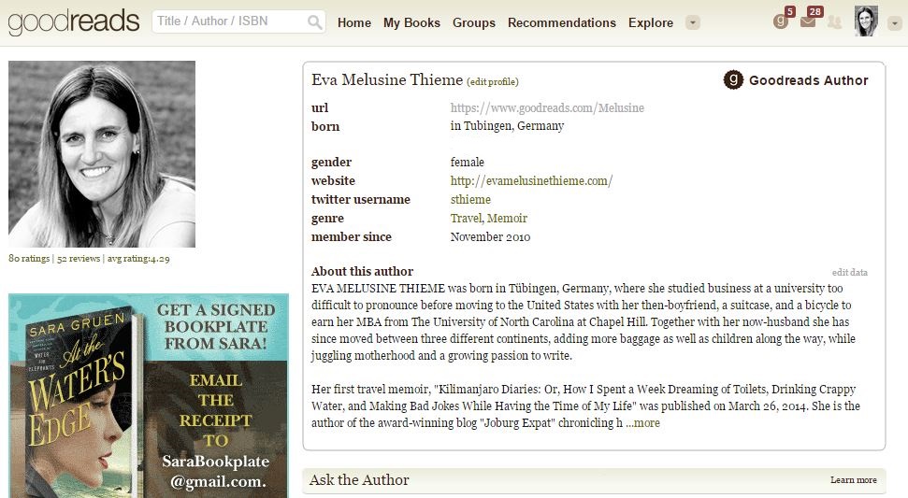Click the author's large profile photo

(x=102, y=154)
